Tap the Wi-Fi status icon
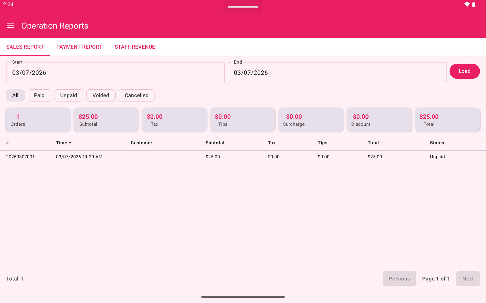The image size is (486, 303). [467, 5]
